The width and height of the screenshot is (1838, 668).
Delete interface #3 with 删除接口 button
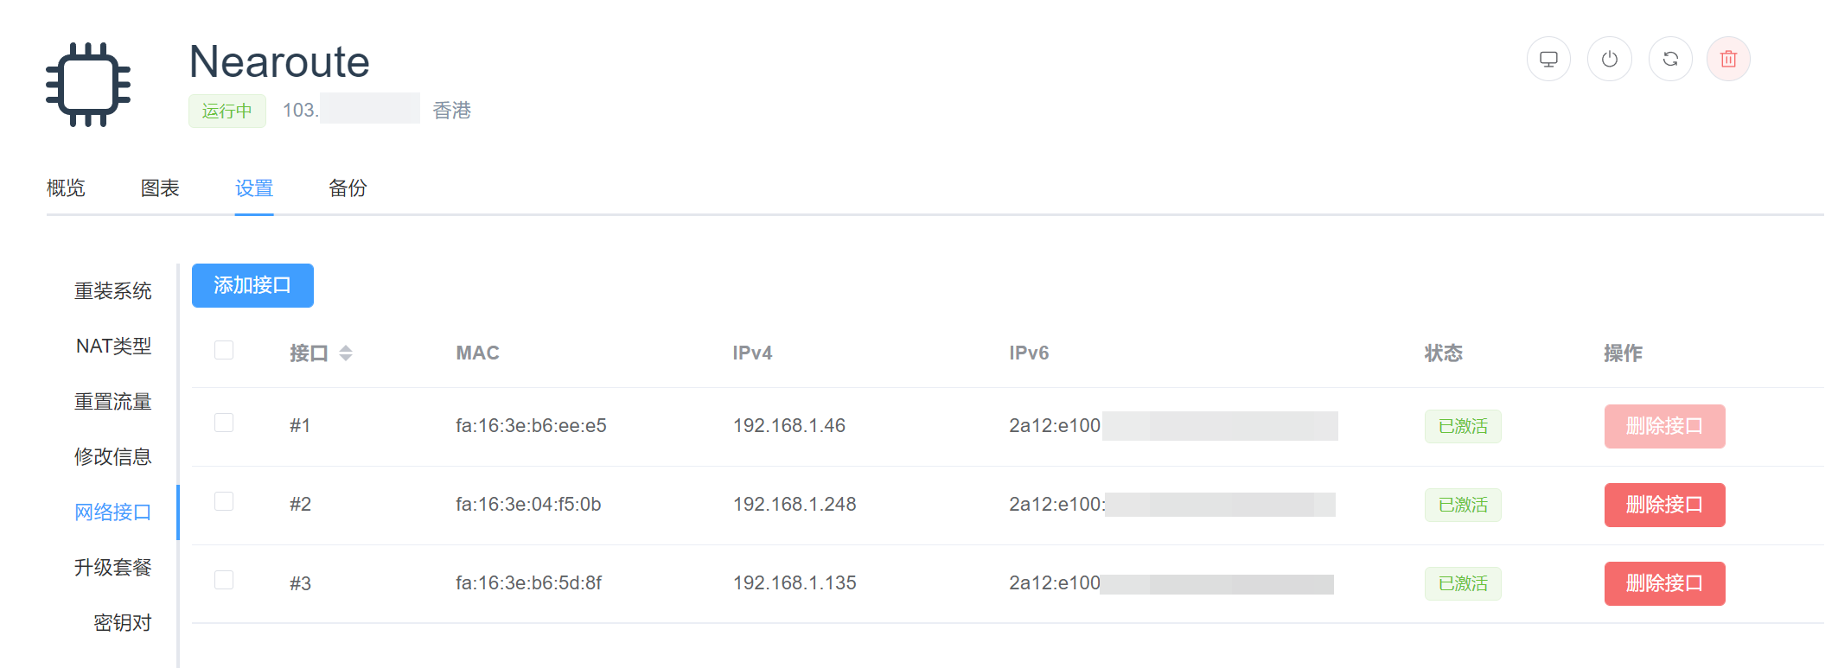click(1664, 583)
